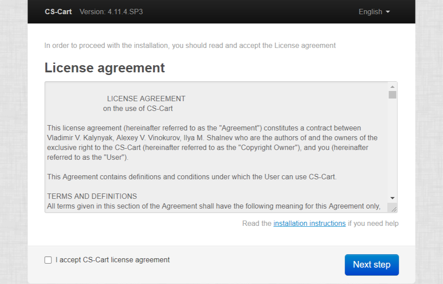Viewport: 443px width, 284px height.
Task: Click the 'In order to proceed with the installation' notice
Action: pos(190,46)
